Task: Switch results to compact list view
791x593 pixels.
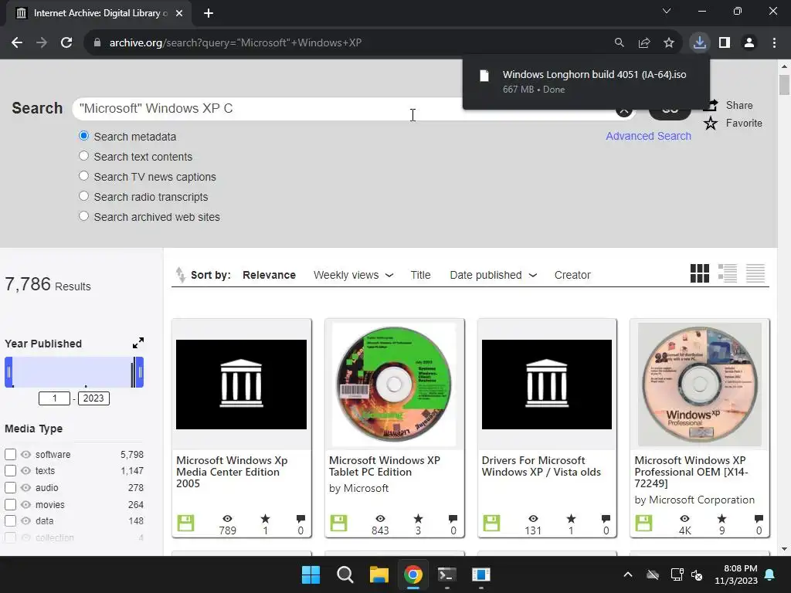Action: tap(755, 273)
